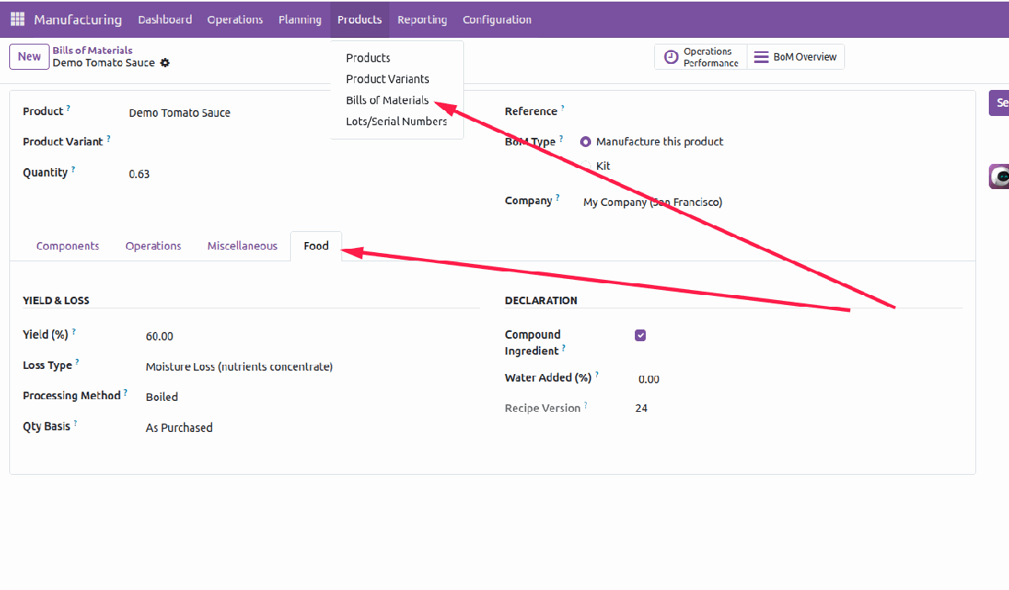1009x590 pixels.
Task: Click help tooltip beside Qty Basis
Action: point(76,424)
